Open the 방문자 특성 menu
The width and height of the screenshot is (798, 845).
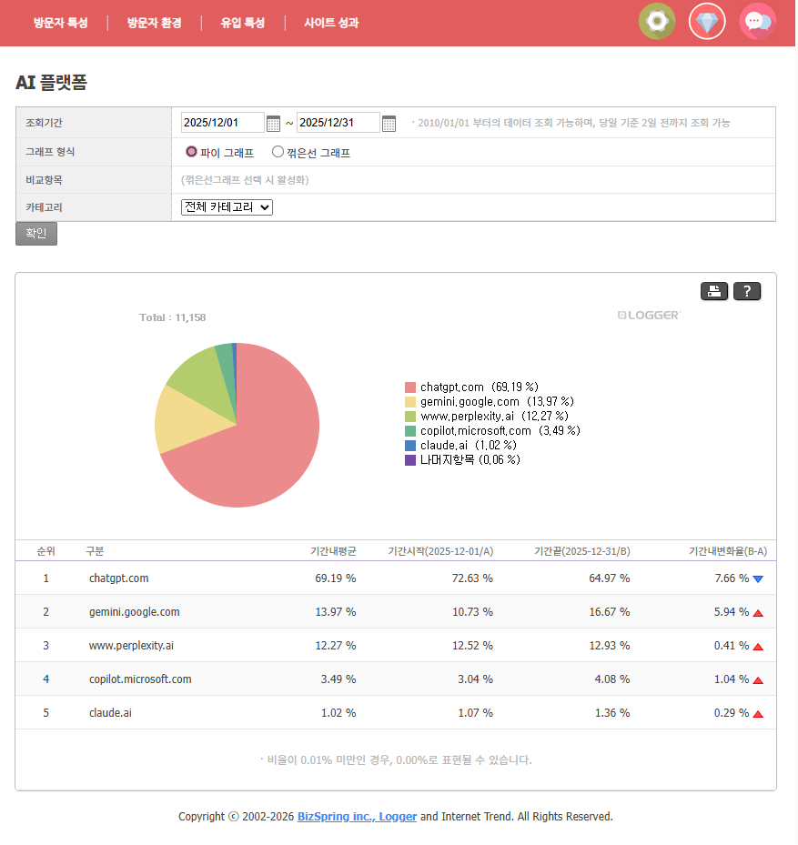tap(60, 21)
